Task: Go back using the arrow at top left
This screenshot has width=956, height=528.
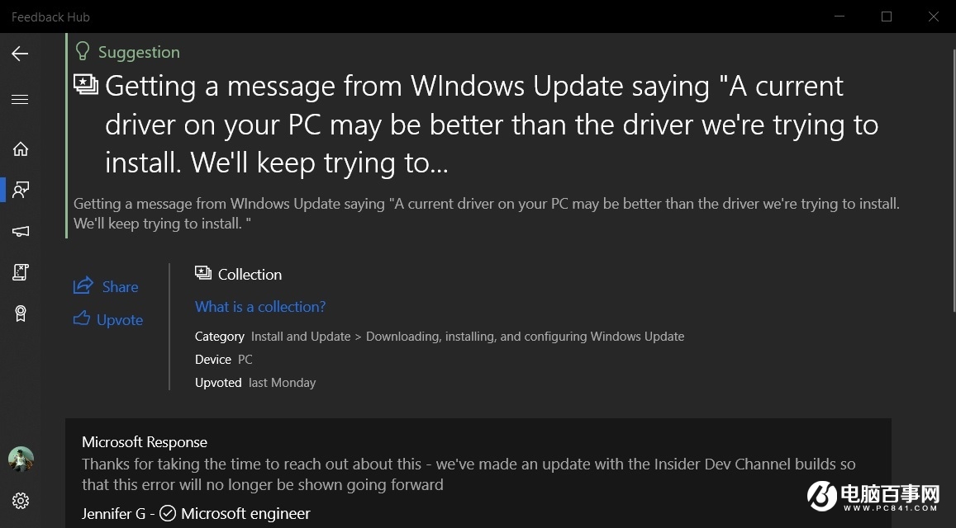Action: pos(20,54)
